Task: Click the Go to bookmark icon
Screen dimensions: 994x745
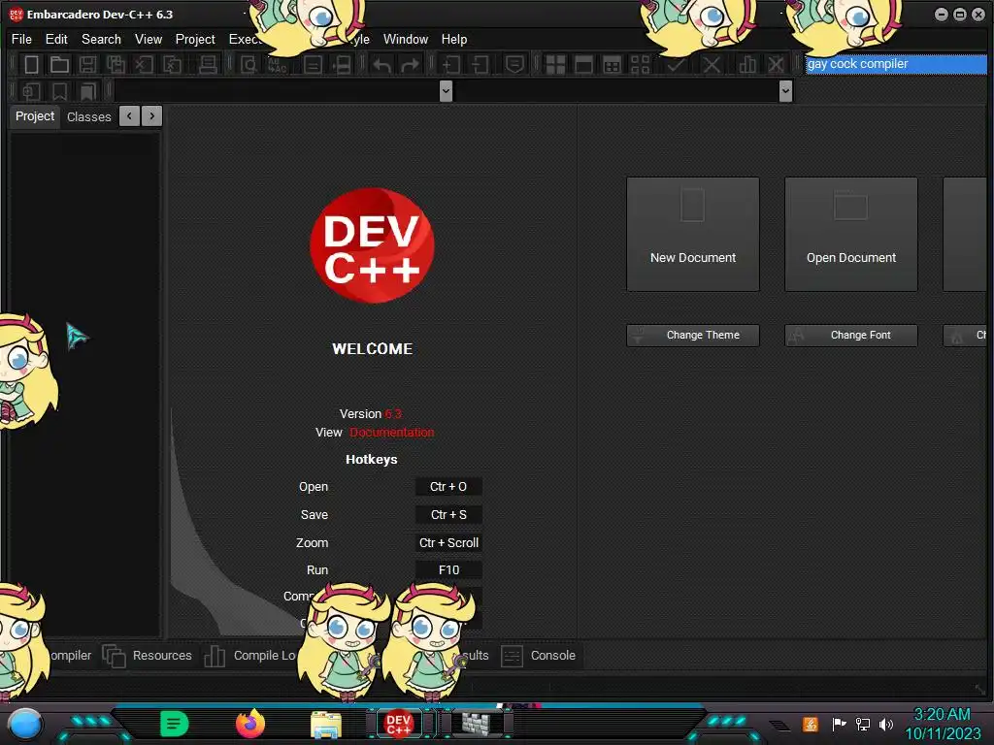Action: tap(87, 92)
